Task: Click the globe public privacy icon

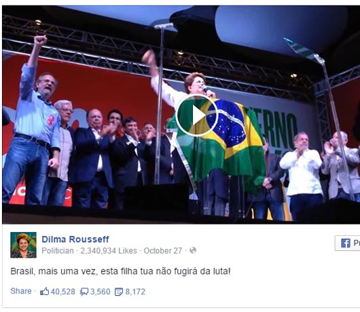Action: pyautogui.click(x=193, y=250)
